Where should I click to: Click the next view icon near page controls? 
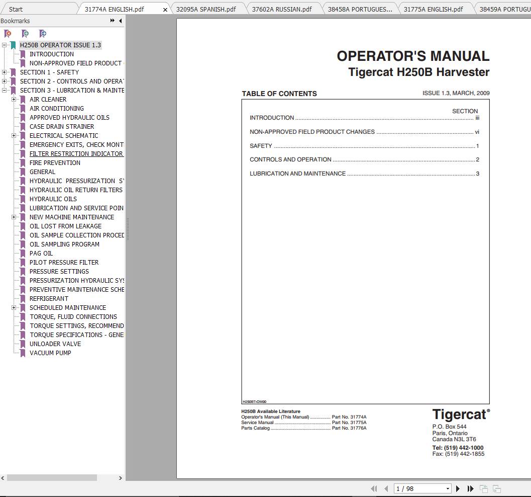coord(496,488)
